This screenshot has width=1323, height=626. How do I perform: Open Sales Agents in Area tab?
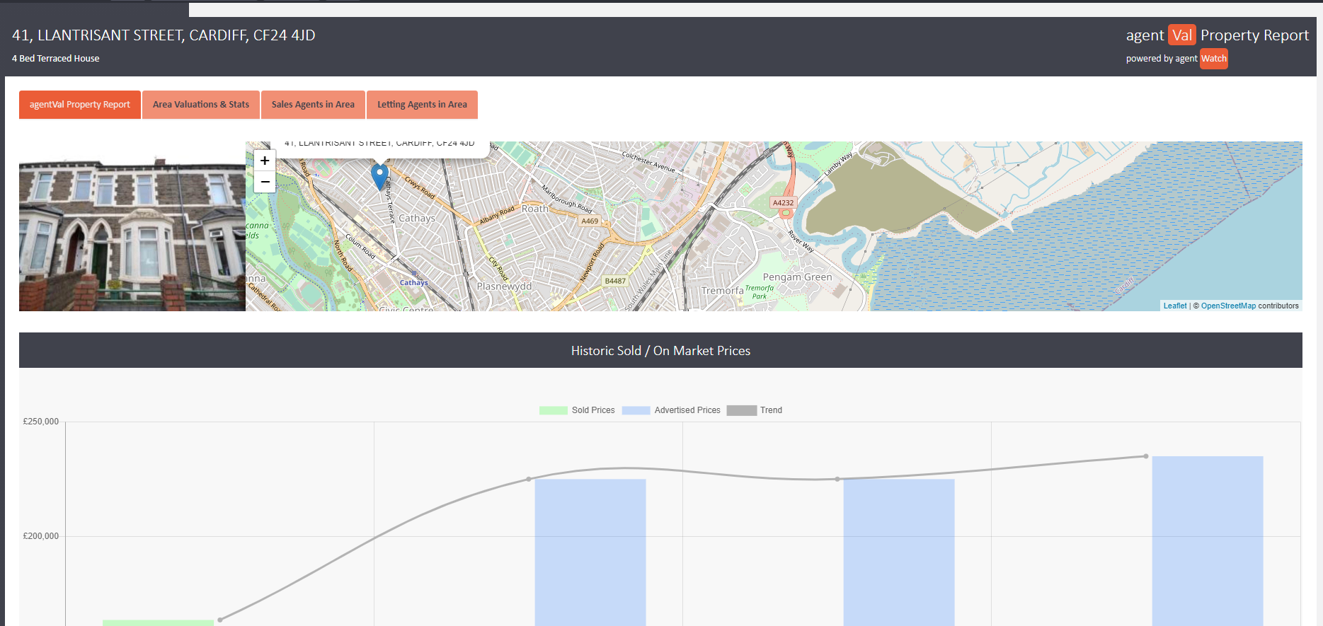313,105
